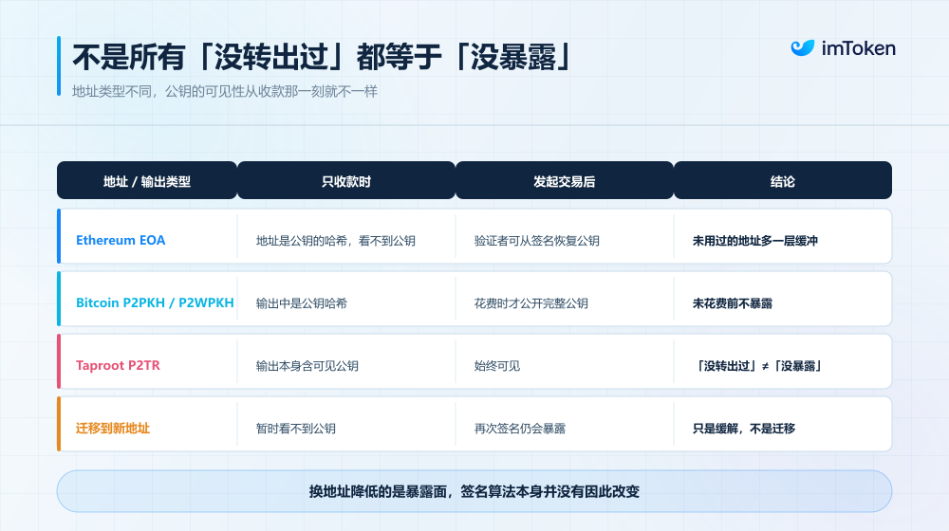Click the cell 暂时看不到公钥
The image size is (949, 531).
[x=295, y=429]
